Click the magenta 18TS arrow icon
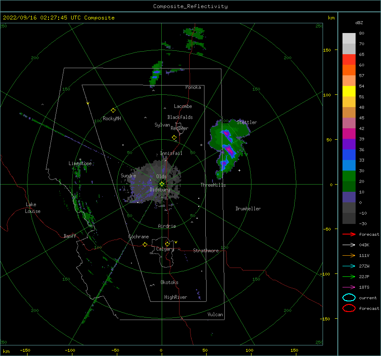This screenshot has height=356, width=381. (349, 287)
